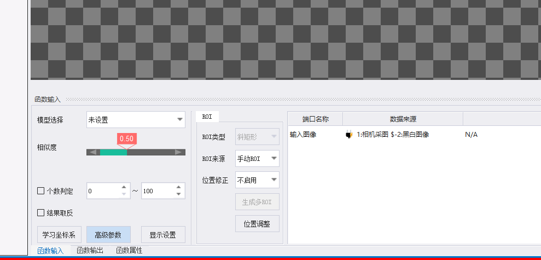Select the ROI tab
541x260 pixels.
coord(207,117)
